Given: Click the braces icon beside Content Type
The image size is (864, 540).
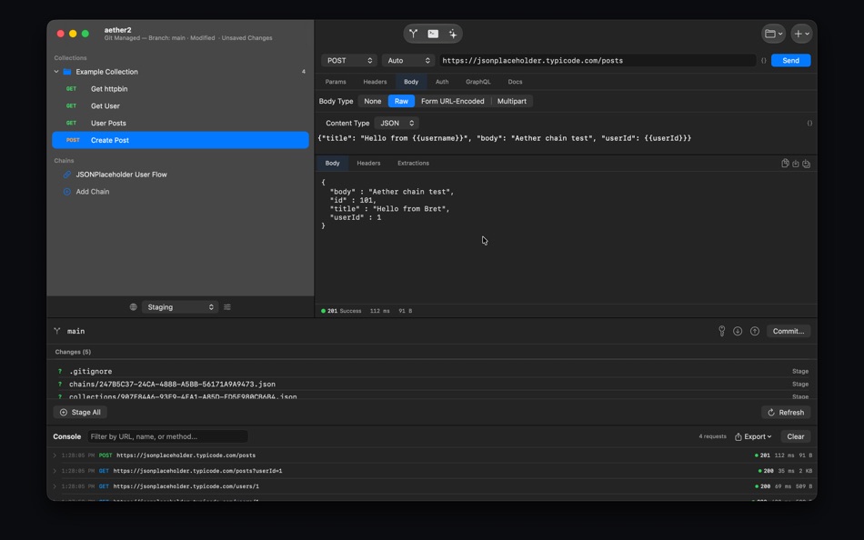Looking at the screenshot, I should point(809,124).
